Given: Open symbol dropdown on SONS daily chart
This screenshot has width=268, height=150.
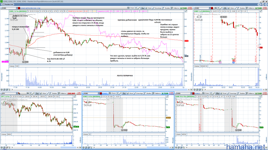Looking at the screenshot, I should tap(210, 8).
